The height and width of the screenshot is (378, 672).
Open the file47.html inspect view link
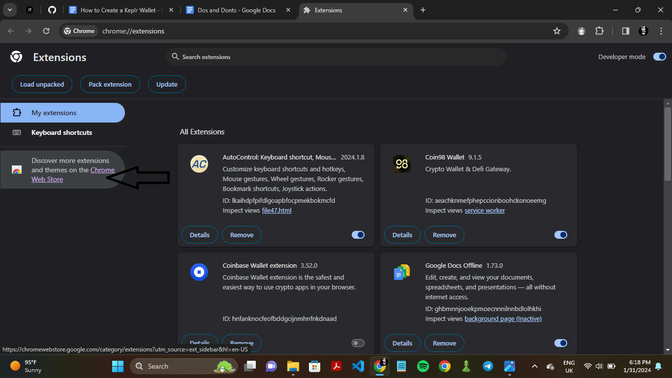pos(276,210)
